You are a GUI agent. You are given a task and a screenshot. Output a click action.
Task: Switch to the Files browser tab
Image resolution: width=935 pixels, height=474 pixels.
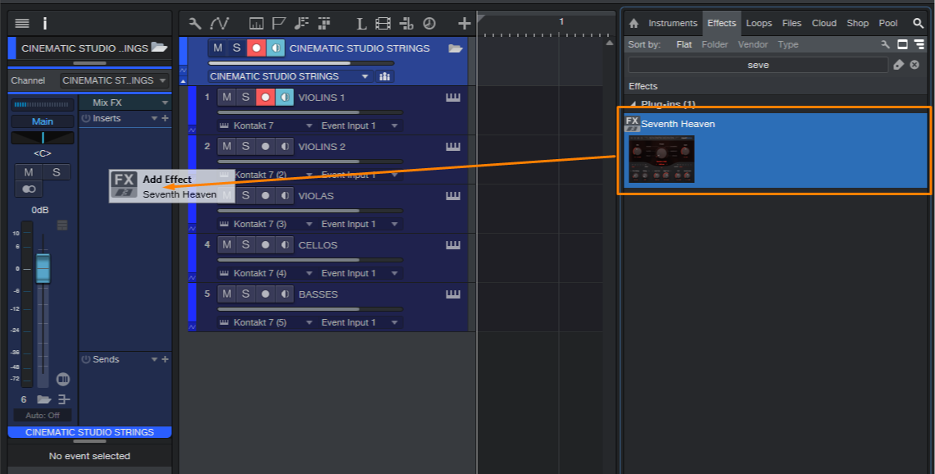pyautogui.click(x=792, y=23)
